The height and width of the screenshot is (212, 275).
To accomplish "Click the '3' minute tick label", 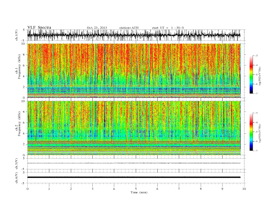I will [x=93, y=189].
